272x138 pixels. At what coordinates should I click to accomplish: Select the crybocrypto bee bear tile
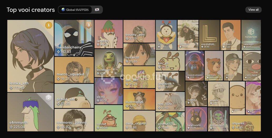point(166,35)
